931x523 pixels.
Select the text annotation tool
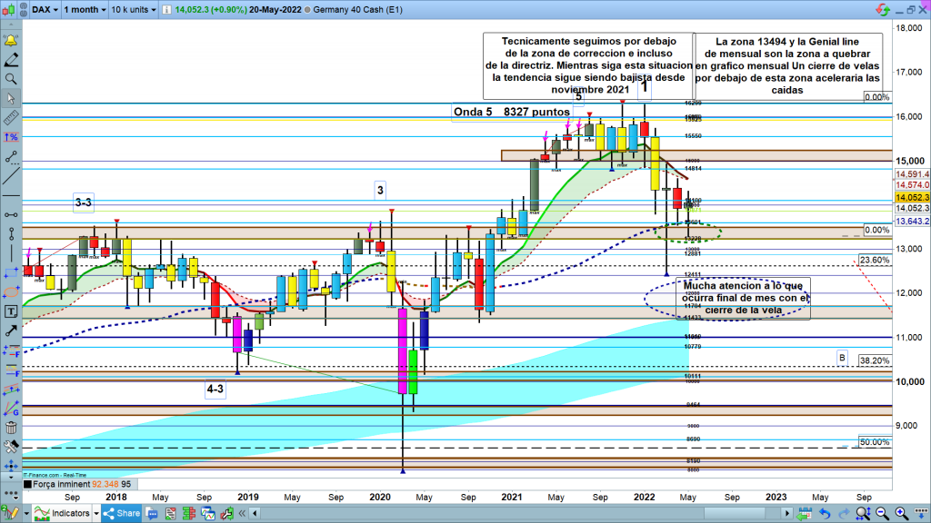pyautogui.click(x=12, y=311)
